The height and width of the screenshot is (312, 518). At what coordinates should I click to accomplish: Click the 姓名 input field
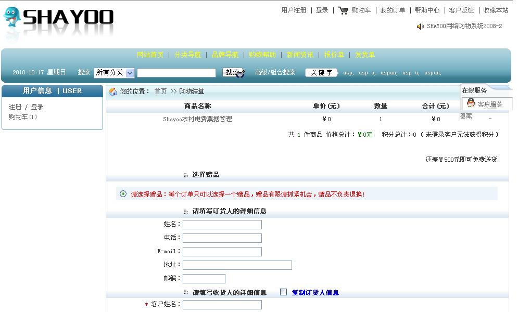(222, 225)
